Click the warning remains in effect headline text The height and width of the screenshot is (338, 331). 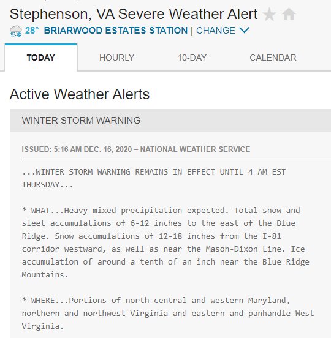coord(154,178)
